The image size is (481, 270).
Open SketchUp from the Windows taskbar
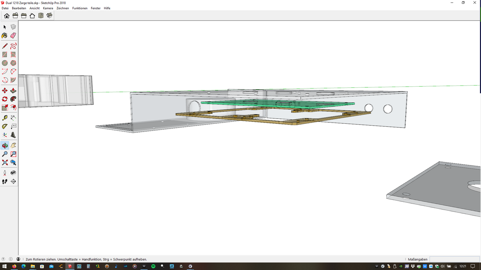pos(70,266)
